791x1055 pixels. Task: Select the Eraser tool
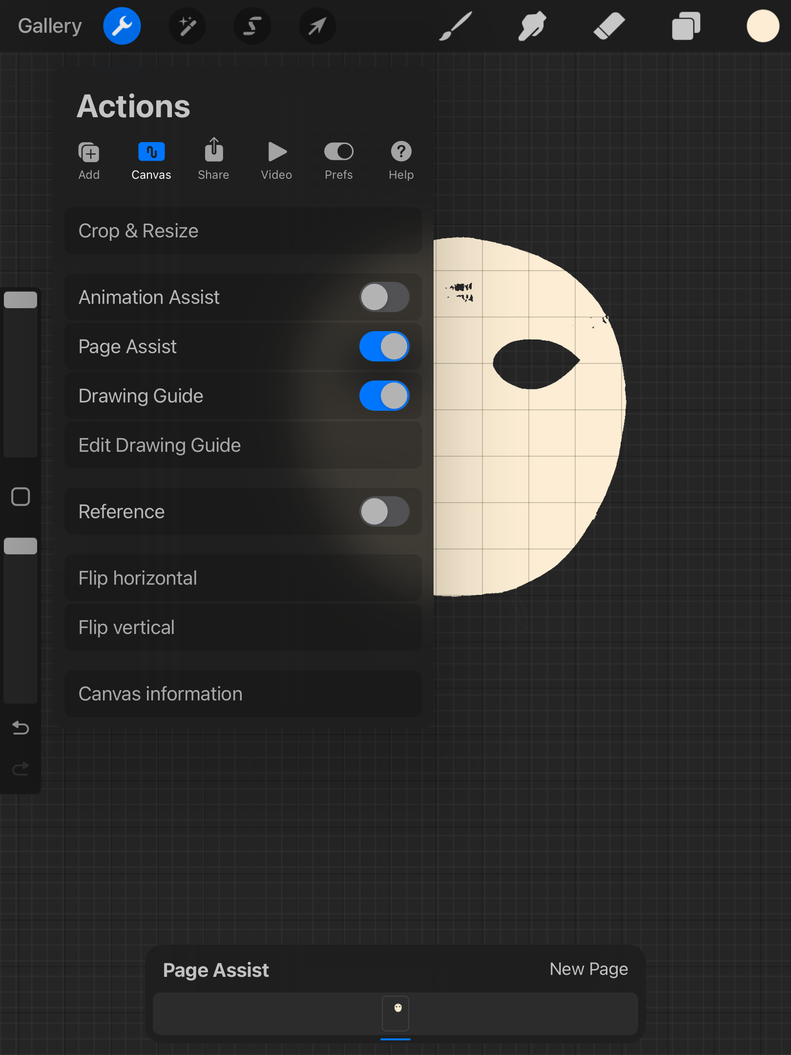tap(609, 26)
